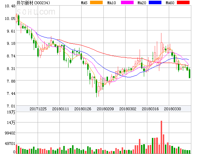Viewport: 211px width, 154px height.
Task: Click the 20180316 date label
Action: click(x=150, y=109)
